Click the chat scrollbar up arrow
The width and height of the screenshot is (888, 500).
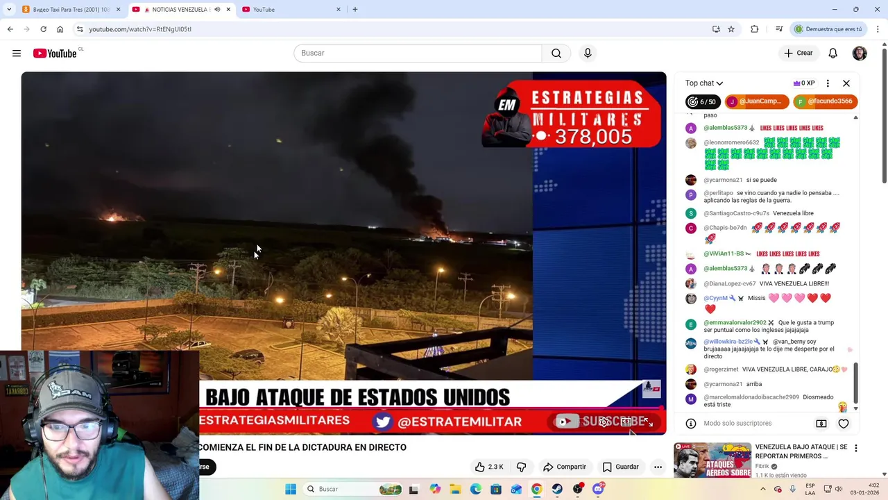tap(855, 117)
